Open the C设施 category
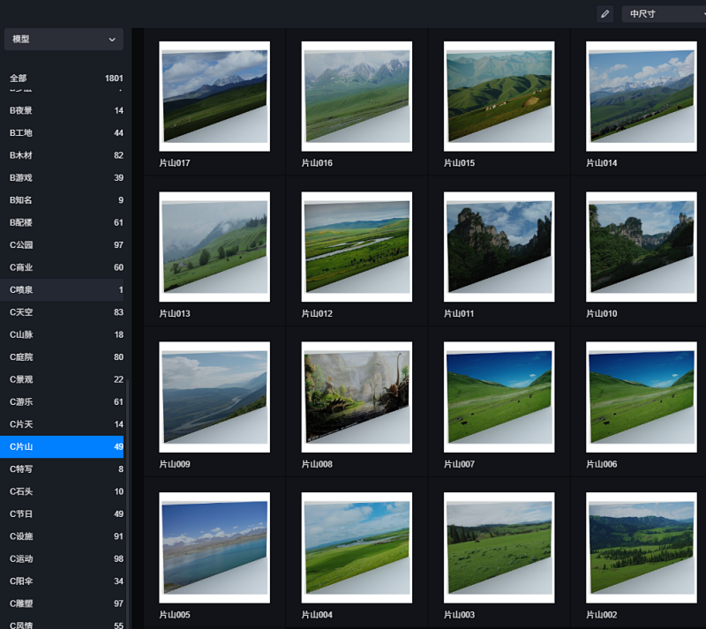Viewport: 706px width, 629px height. pyautogui.click(x=62, y=536)
